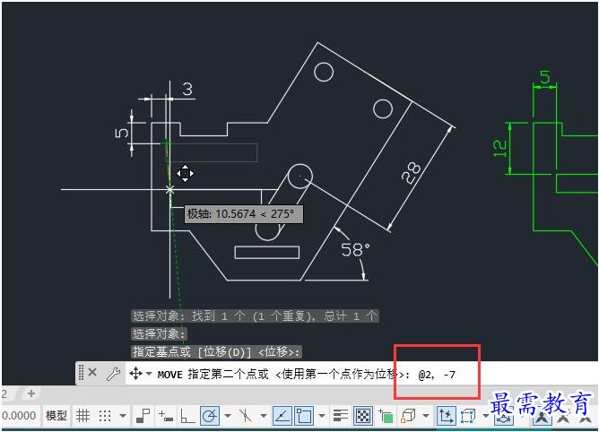Expand object snap options dropdown
599x432 pixels.
(322, 416)
